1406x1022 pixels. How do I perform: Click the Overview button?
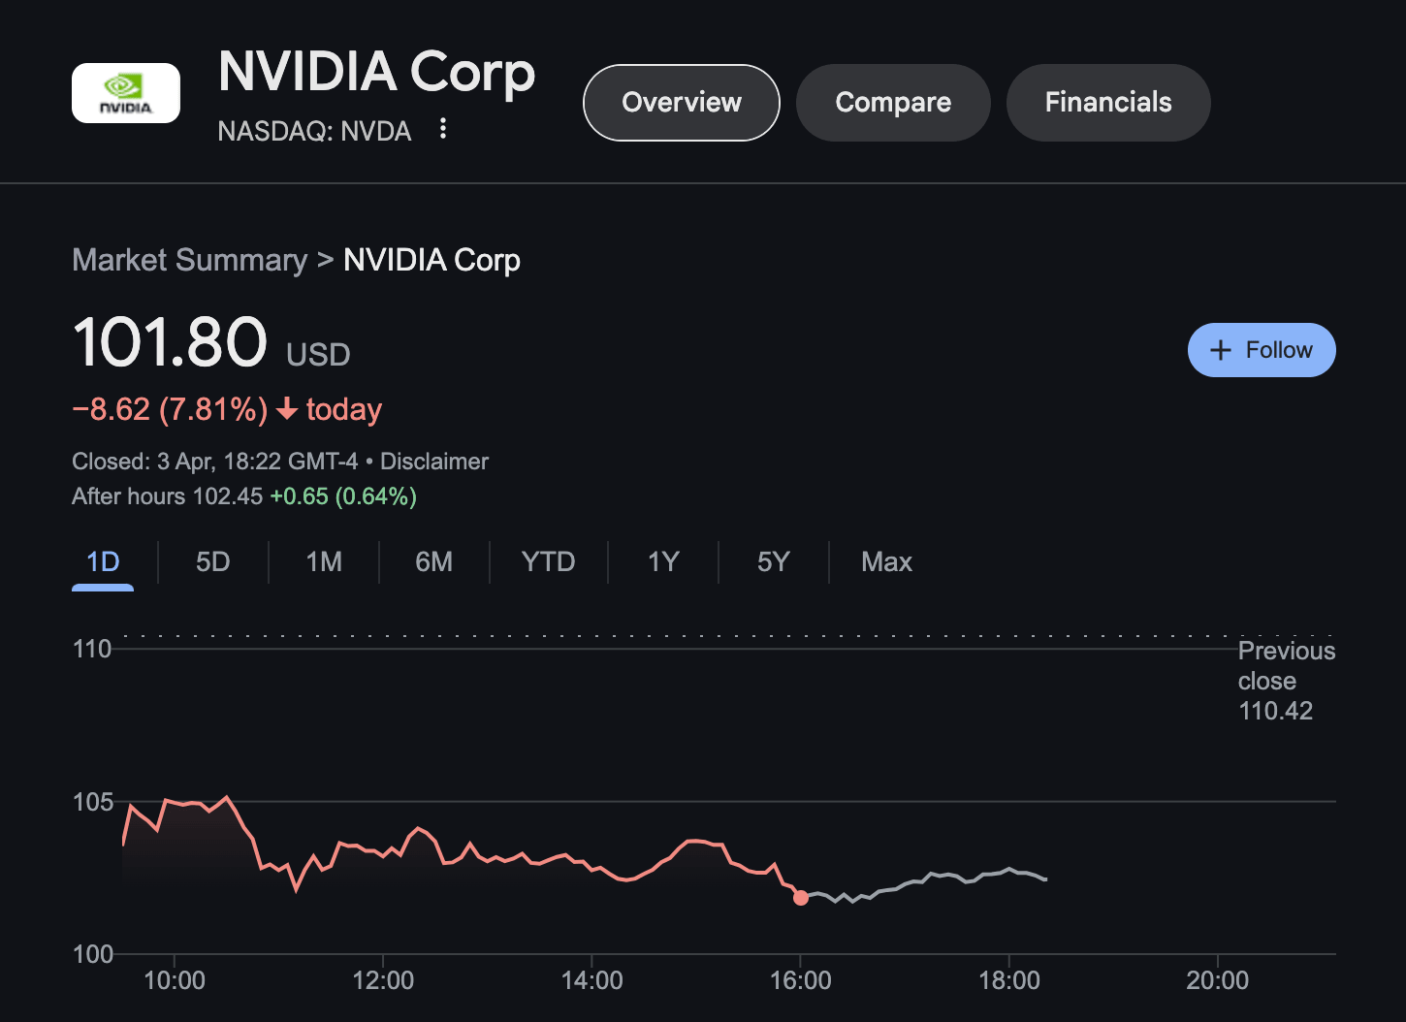pyautogui.click(x=681, y=102)
